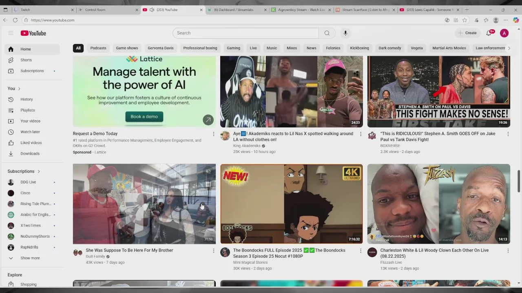The height and width of the screenshot is (293, 522).
Task: Open RapNdrills subscription channel
Action: click(32, 247)
